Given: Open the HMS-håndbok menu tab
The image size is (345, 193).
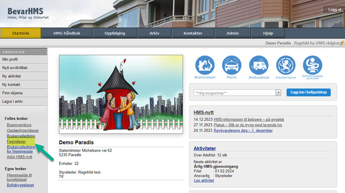Looking at the screenshot, I should point(67,33).
